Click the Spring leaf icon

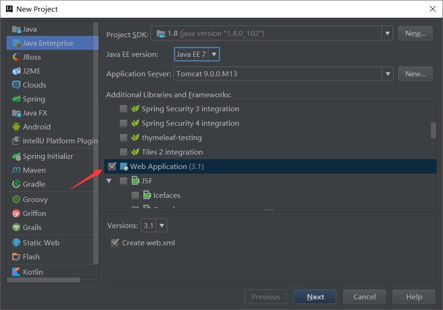(x=16, y=99)
